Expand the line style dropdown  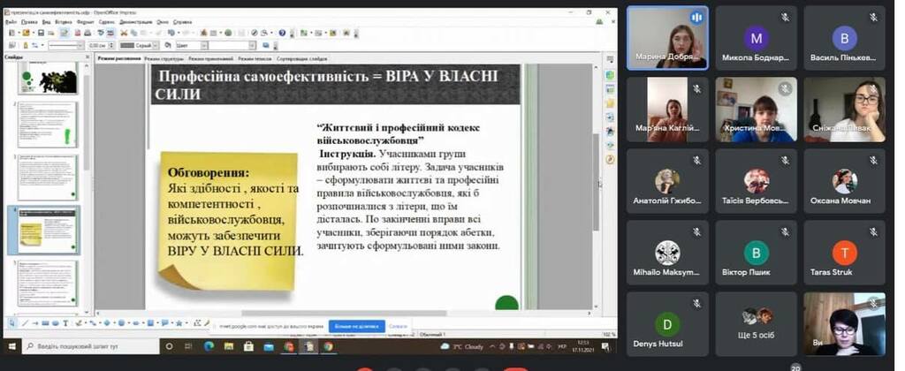point(81,45)
